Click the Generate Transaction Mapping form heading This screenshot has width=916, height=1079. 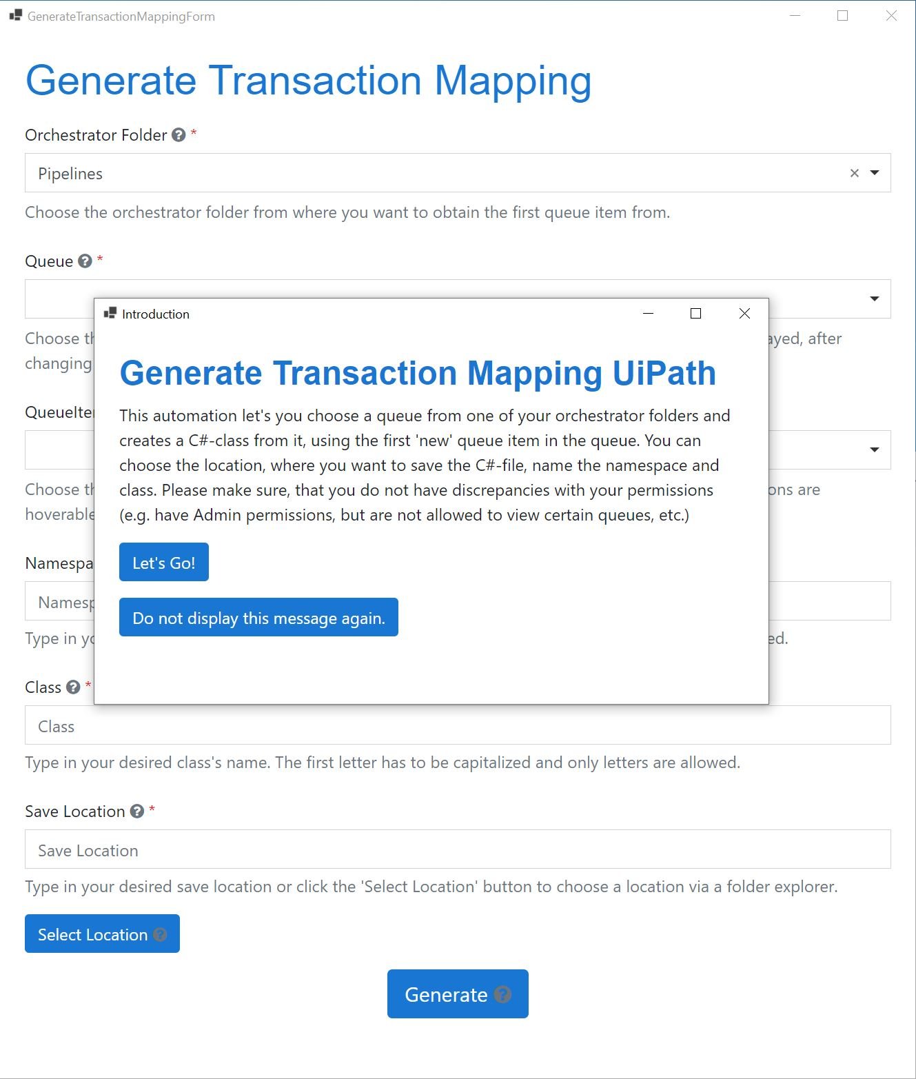(309, 81)
